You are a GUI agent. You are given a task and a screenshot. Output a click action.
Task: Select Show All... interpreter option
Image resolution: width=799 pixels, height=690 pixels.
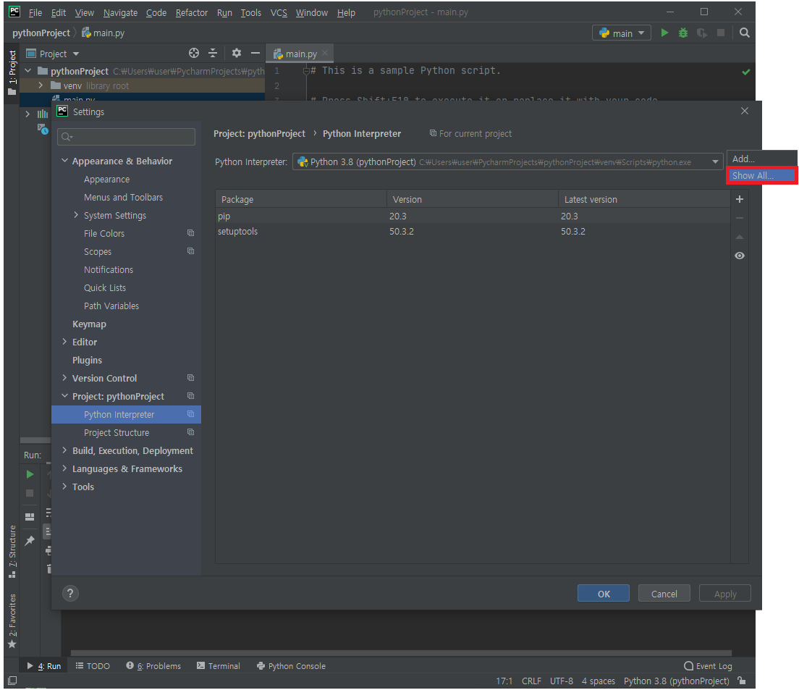click(x=762, y=175)
